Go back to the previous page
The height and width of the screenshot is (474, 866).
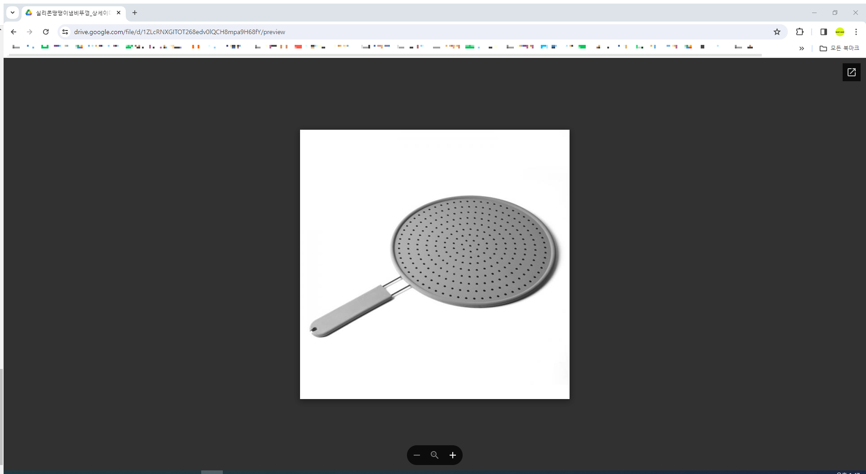pyautogui.click(x=13, y=32)
